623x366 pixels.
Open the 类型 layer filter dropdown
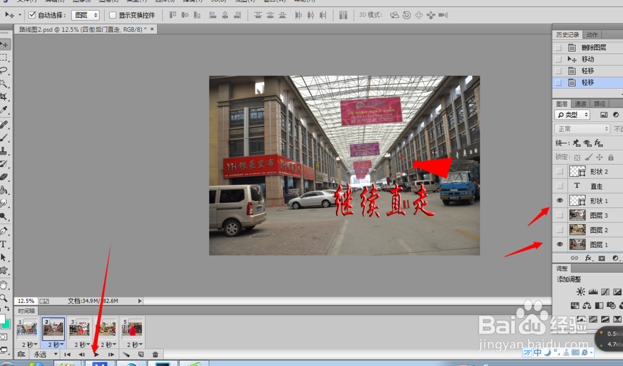pyautogui.click(x=573, y=115)
